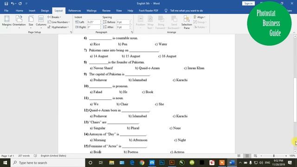Click the scroll down arrow
This screenshot has height=167, width=297.
tap(295, 151)
